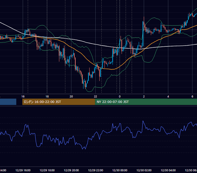Click the hour 2 axis tick label
This screenshot has height=173, width=197.
click(144, 97)
